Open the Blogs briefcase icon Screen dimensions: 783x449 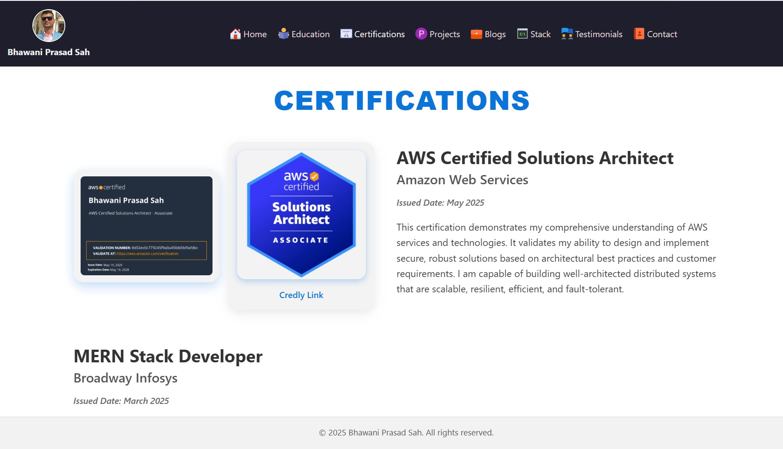[x=476, y=34]
